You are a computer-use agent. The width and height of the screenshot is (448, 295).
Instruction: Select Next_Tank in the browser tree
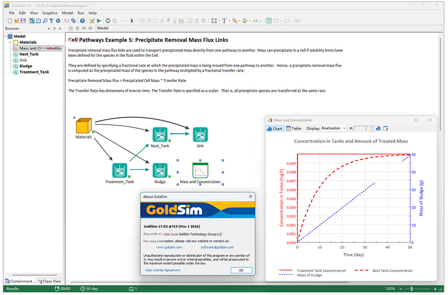pyautogui.click(x=29, y=54)
